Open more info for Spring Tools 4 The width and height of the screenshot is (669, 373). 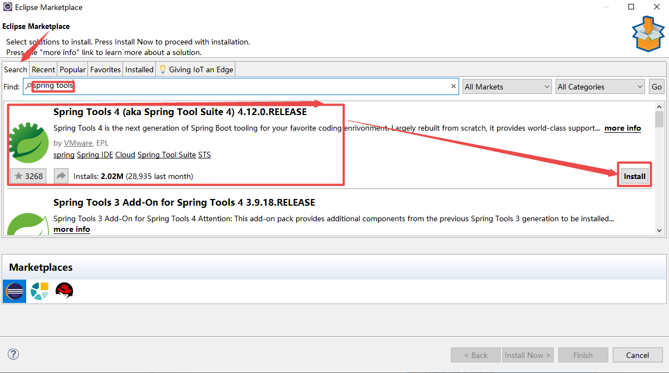point(622,128)
